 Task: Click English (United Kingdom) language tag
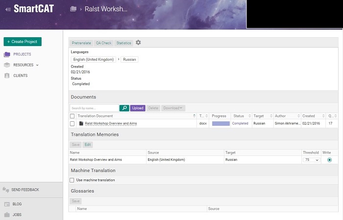94,59
